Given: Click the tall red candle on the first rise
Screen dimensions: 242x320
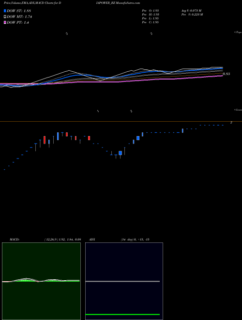Looking at the screenshot, I should click(45, 140).
